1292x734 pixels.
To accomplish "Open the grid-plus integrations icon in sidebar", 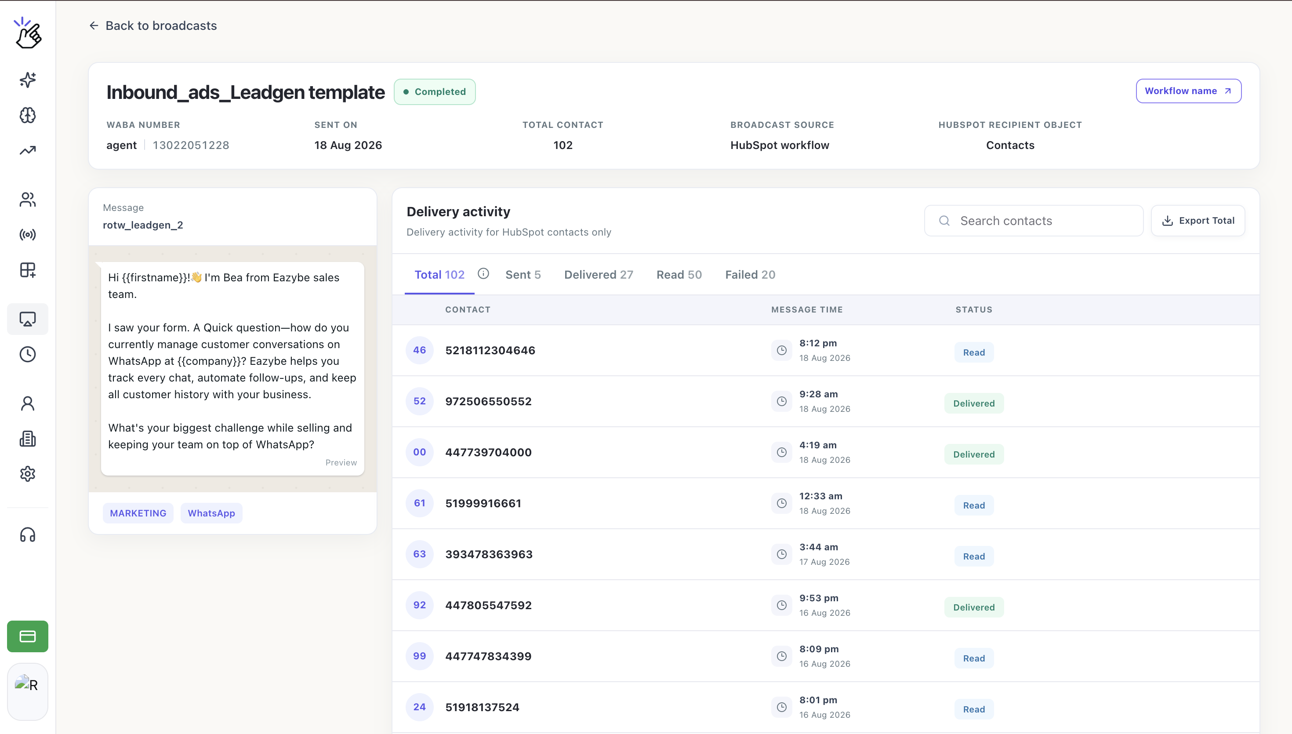I will pyautogui.click(x=28, y=270).
